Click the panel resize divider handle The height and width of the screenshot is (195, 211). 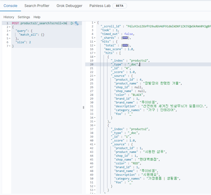(84, 107)
